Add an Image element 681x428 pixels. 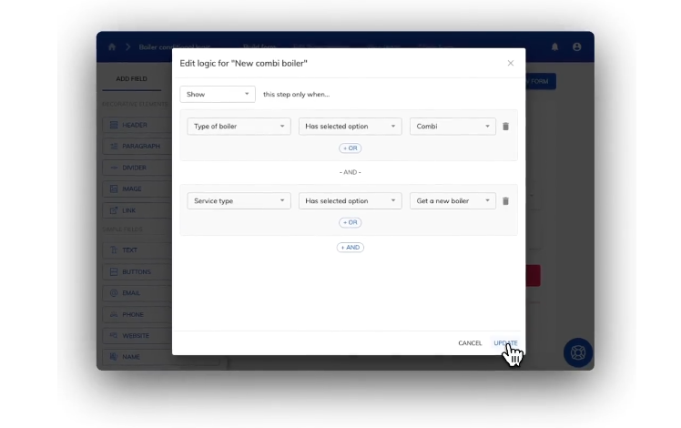coord(137,189)
